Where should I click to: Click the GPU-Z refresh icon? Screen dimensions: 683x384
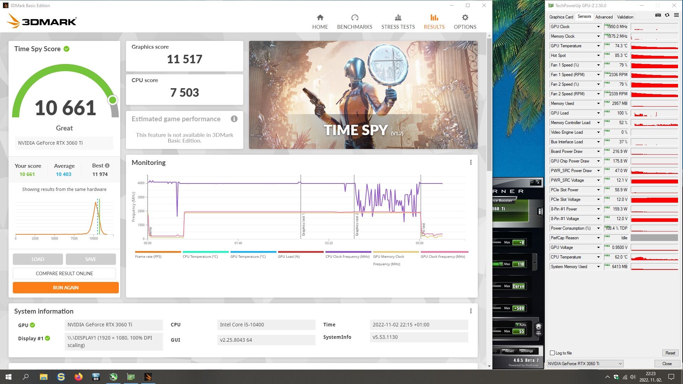coord(667,15)
